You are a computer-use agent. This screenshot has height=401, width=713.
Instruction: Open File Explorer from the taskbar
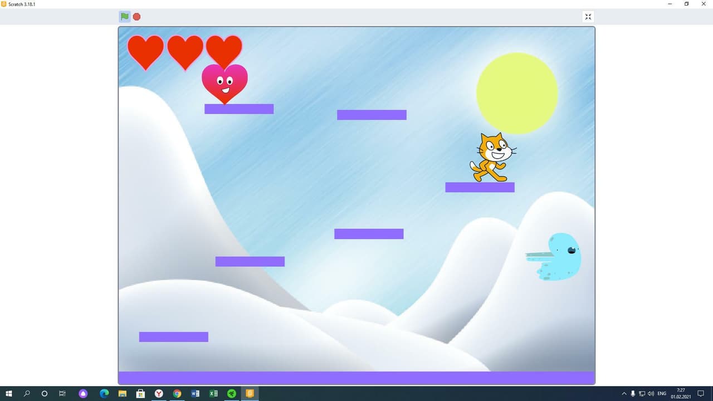(x=122, y=394)
